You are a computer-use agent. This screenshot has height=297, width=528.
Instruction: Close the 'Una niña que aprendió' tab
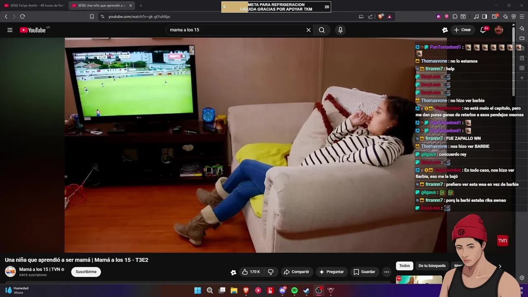coord(130,5)
